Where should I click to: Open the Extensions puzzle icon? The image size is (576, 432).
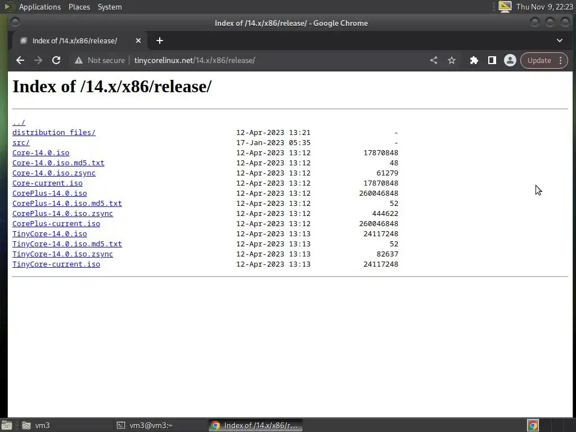[x=474, y=60]
